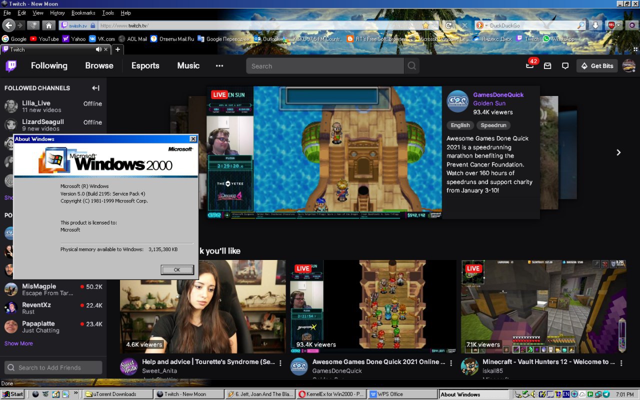Open the user avatar menu on Twitch
Image resolution: width=640 pixels, height=400 pixels.
[628, 65]
